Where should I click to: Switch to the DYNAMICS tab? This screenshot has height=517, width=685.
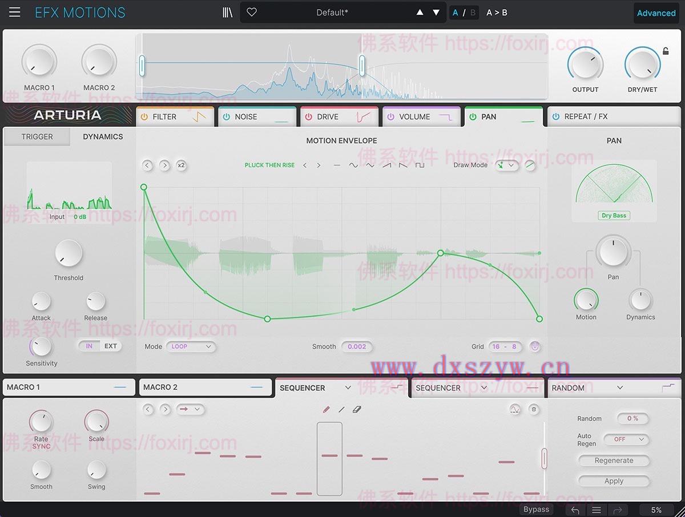pyautogui.click(x=103, y=137)
